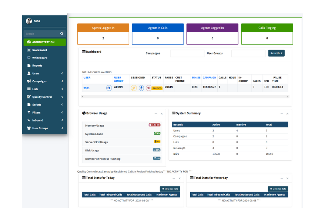Click the logout icon beside user 2901
The height and width of the screenshot is (221, 331).
[109, 88]
